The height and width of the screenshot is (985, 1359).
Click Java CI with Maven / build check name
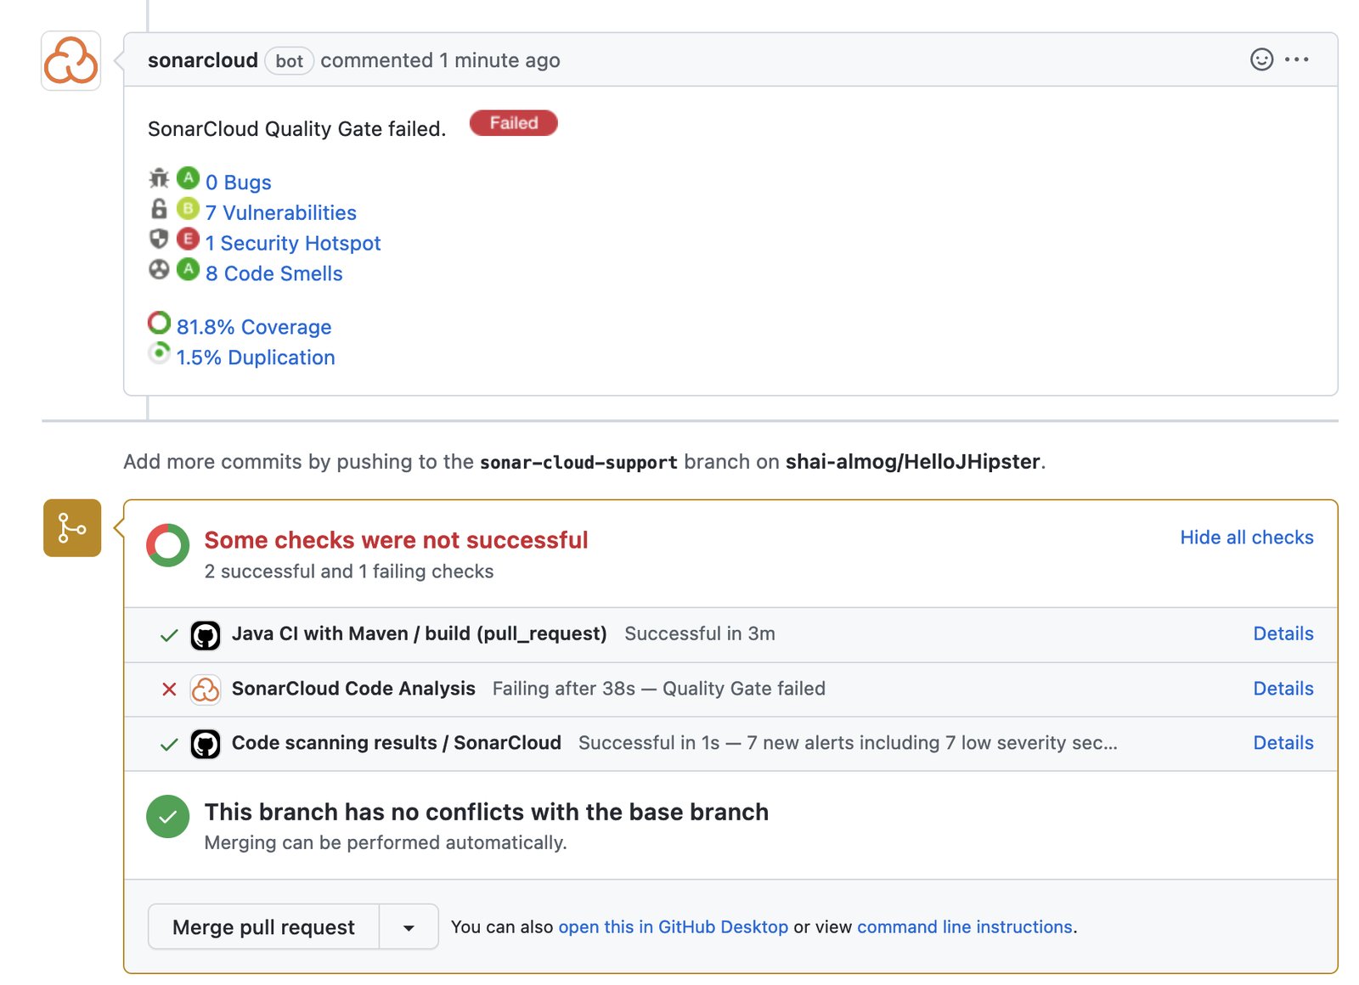[x=420, y=634]
